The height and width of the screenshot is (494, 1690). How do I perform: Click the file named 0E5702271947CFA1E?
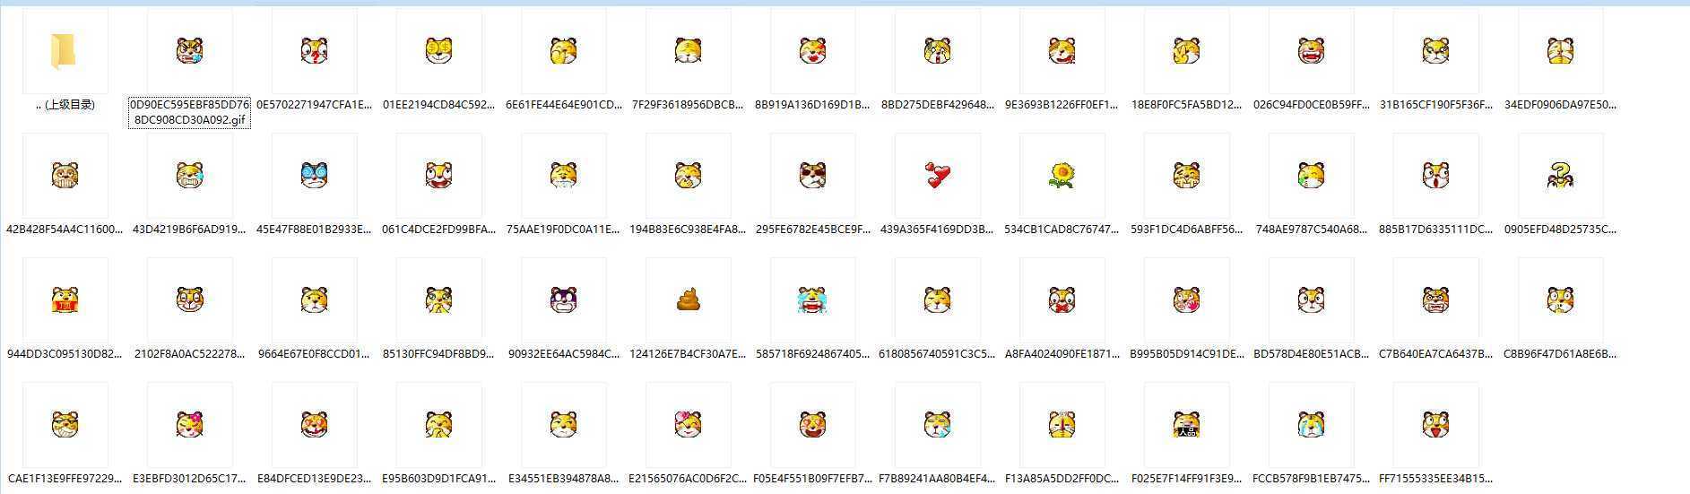point(314,52)
